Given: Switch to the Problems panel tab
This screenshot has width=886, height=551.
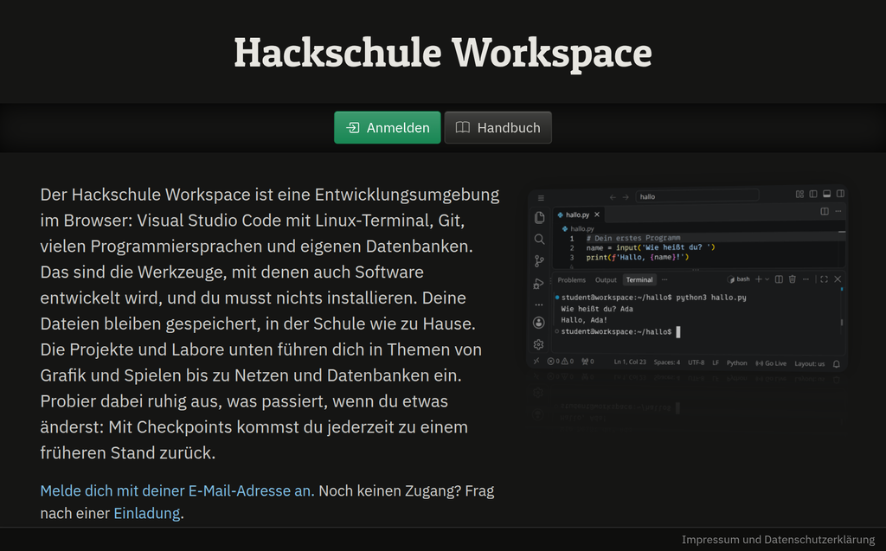Looking at the screenshot, I should pyautogui.click(x=571, y=279).
